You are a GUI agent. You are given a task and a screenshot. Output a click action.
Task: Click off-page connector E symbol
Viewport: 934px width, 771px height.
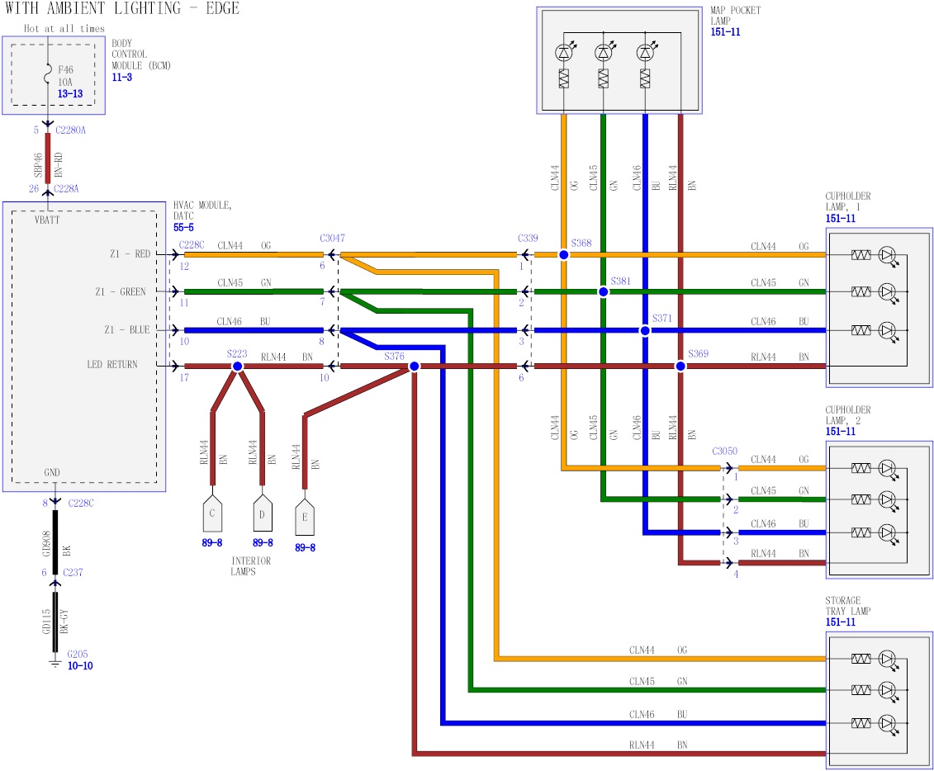(x=305, y=518)
